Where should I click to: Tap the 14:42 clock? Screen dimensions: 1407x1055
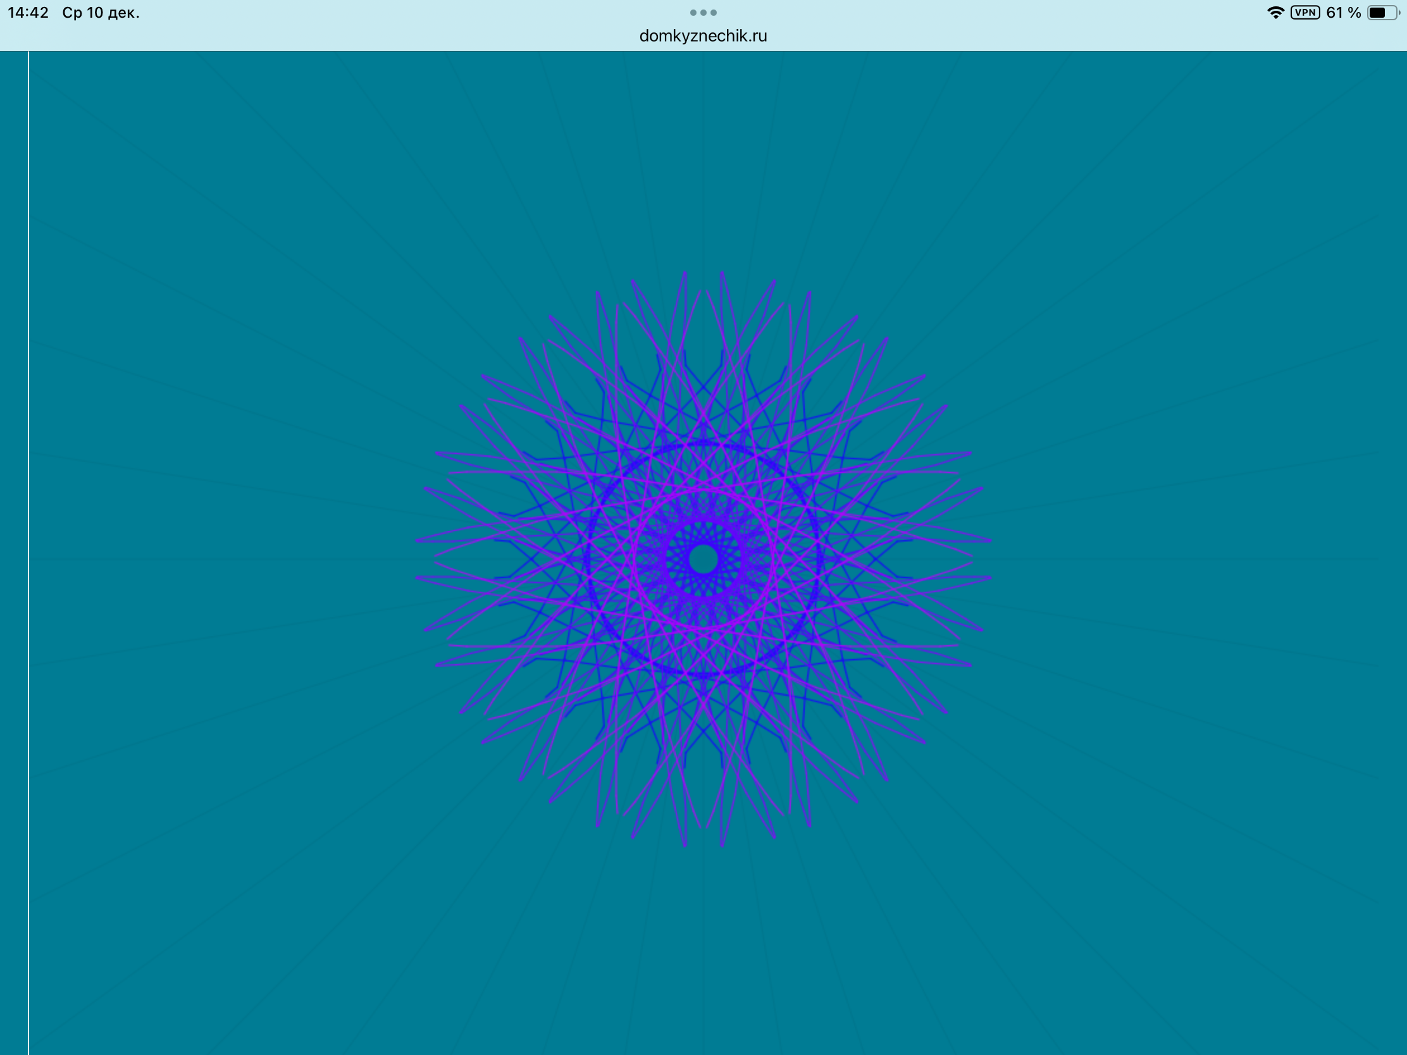(x=28, y=13)
